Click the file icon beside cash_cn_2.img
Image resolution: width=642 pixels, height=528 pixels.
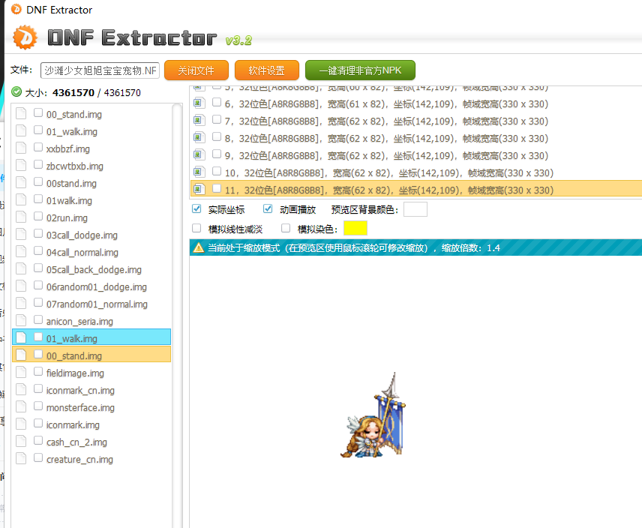pos(21,441)
